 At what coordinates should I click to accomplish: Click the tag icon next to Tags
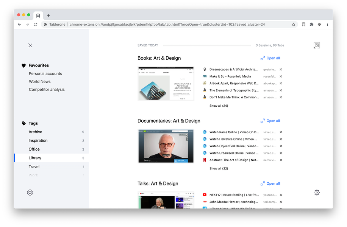click(23, 123)
